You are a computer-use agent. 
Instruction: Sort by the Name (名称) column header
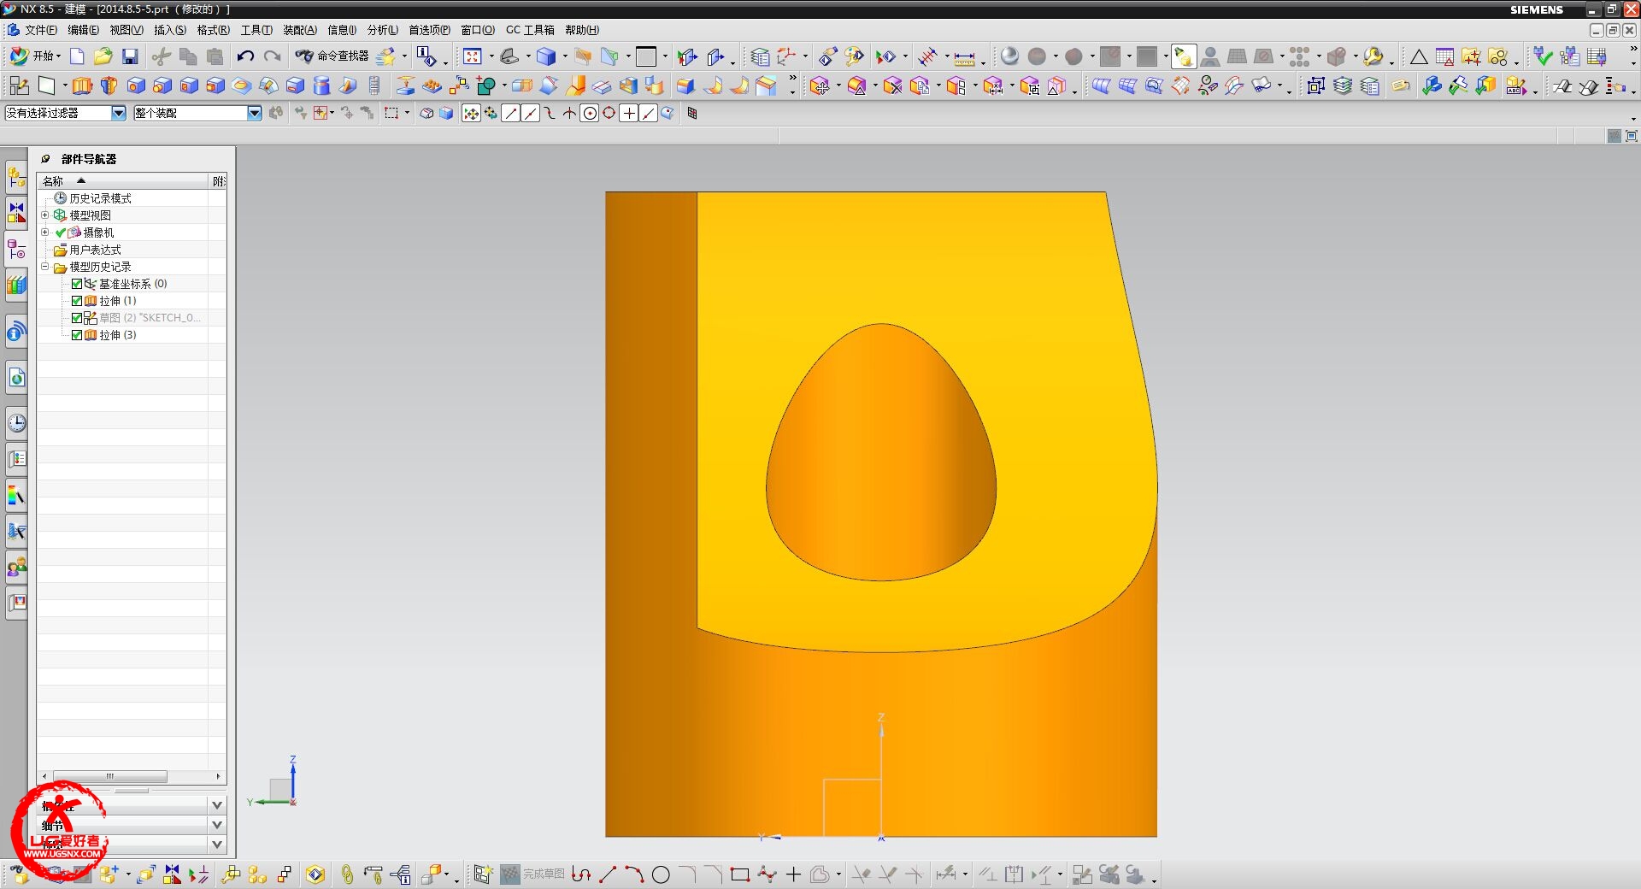point(124,181)
